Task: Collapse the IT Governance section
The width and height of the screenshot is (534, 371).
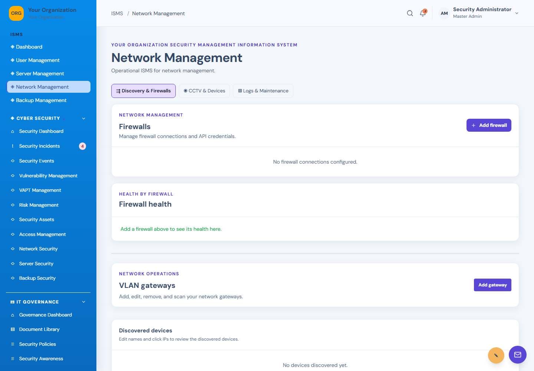Action: click(83, 302)
